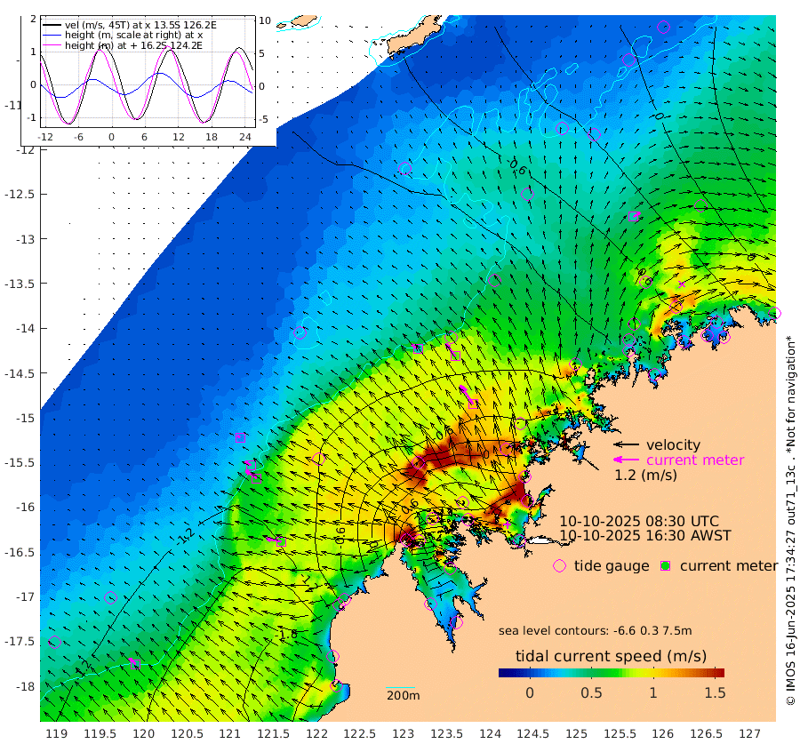The width and height of the screenshot is (800, 752).
Task: Click the inset right-hand scale label 10
Action: tap(265, 20)
